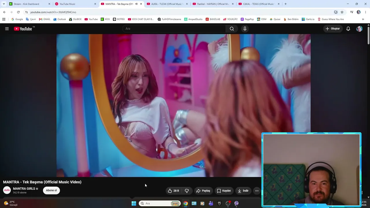Click the video title MANTRA - Tek Başıma
The height and width of the screenshot is (208, 370).
point(42,182)
